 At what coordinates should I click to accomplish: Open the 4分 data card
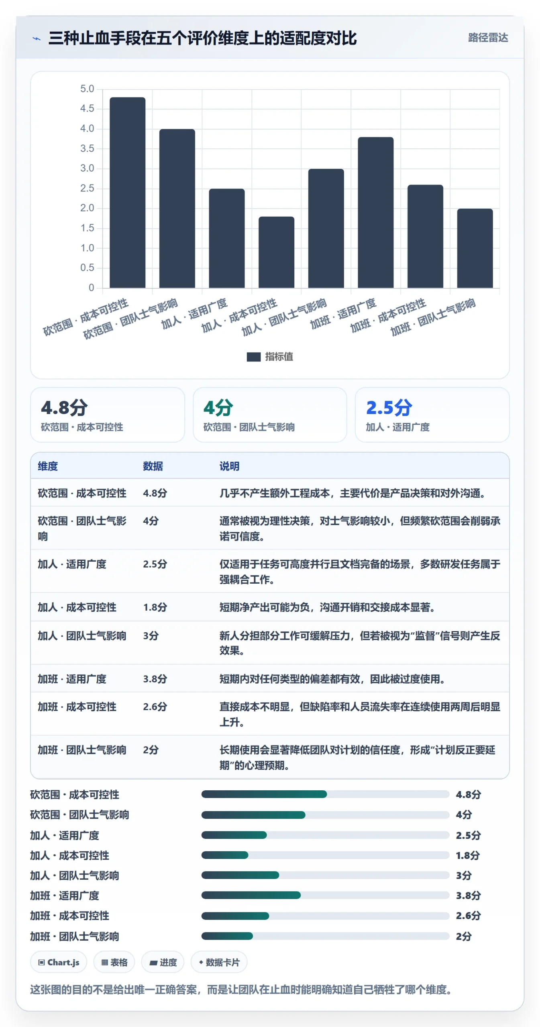pyautogui.click(x=270, y=415)
